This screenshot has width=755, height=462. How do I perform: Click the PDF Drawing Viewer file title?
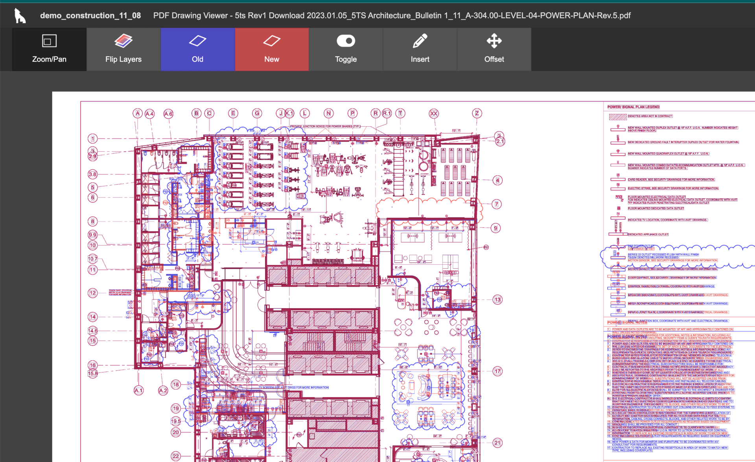click(392, 15)
